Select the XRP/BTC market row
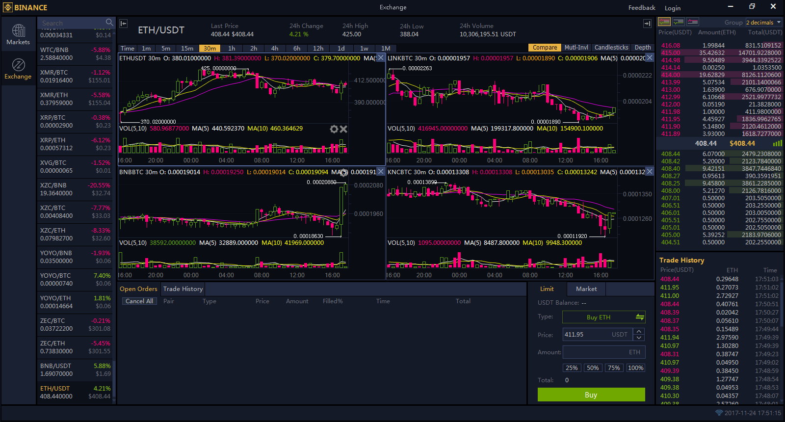Image resolution: width=785 pixels, height=422 pixels. click(75, 122)
